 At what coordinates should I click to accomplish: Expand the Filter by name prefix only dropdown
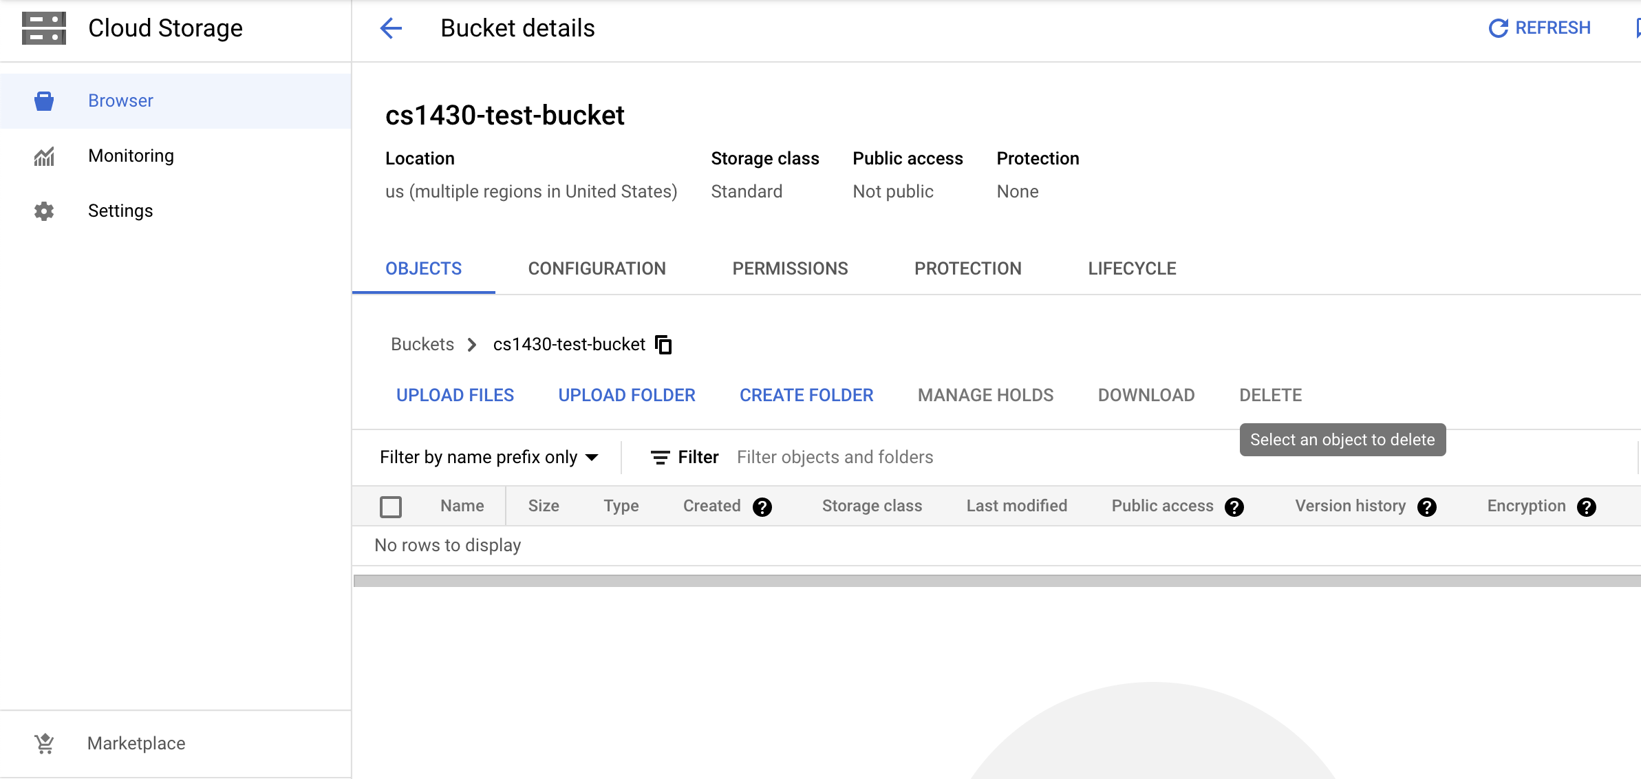click(x=489, y=458)
